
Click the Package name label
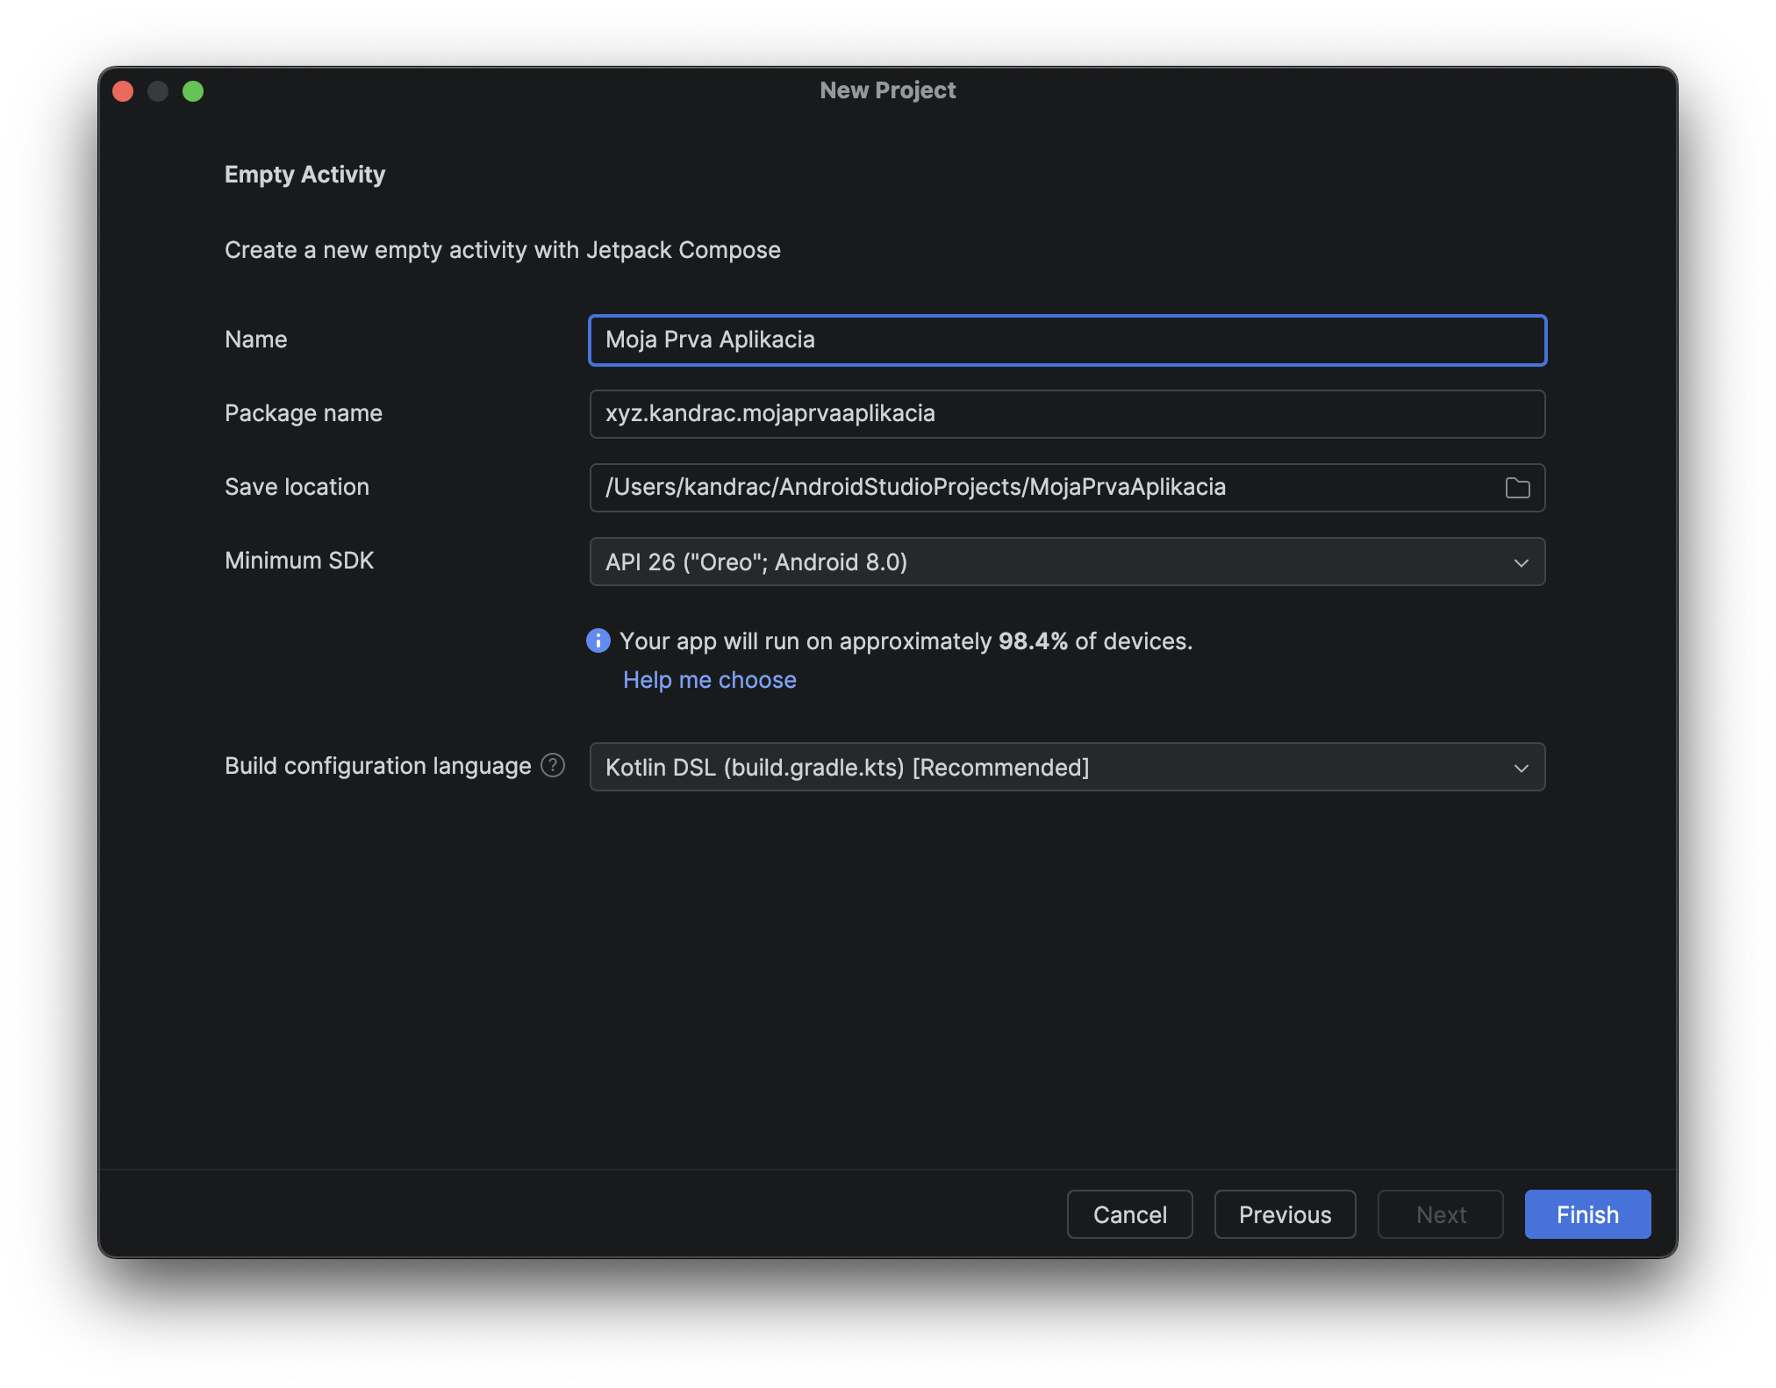pyautogui.click(x=304, y=413)
